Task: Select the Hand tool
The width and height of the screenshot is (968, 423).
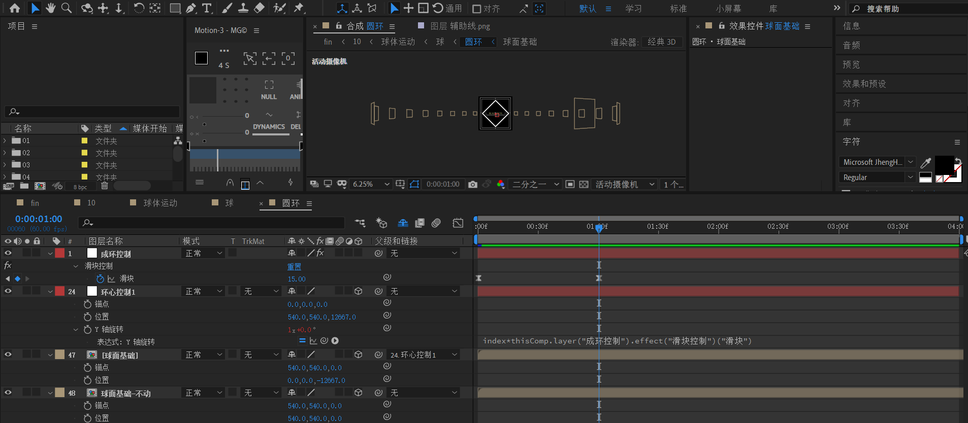Action: 50,8
